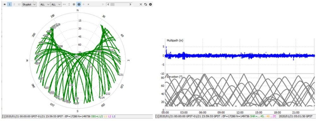316x121 pixels.
Task: Click the fit horizontal arrows icon
Action: click(64, 4)
